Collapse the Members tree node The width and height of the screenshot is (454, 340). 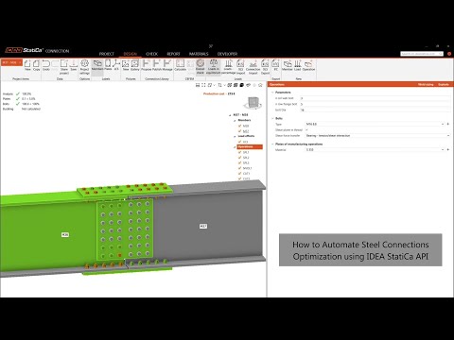(x=235, y=121)
